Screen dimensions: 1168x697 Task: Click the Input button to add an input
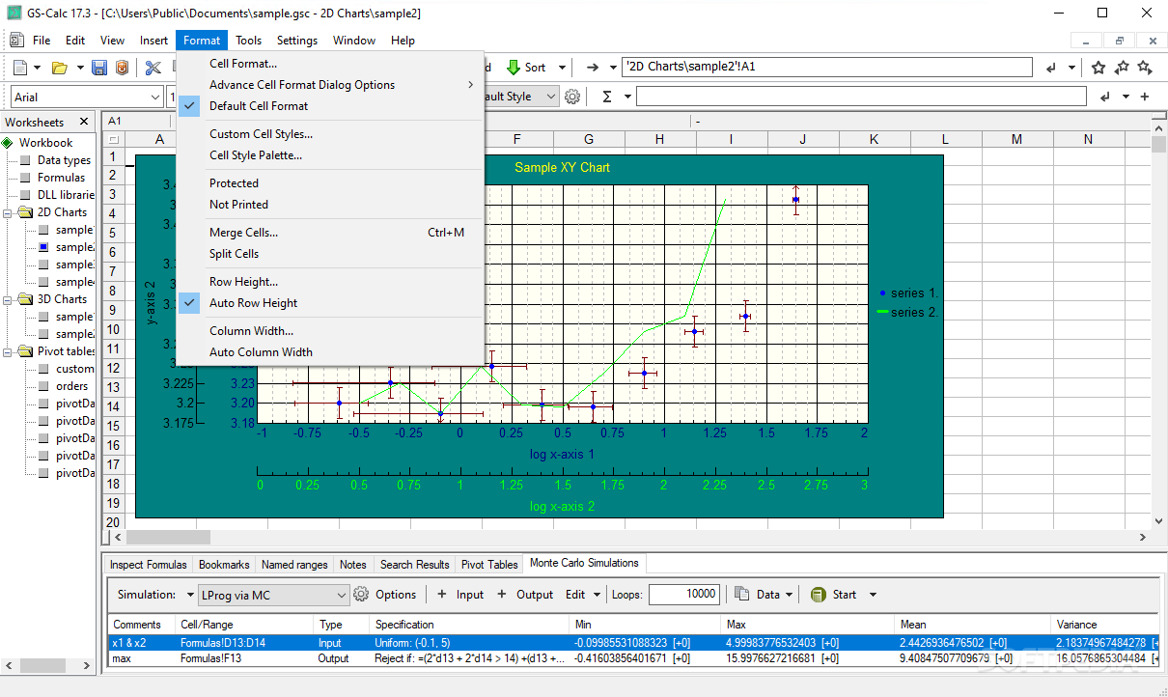(460, 595)
